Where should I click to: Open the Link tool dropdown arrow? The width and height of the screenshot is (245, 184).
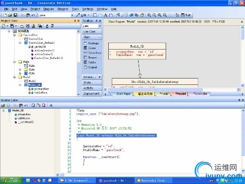(x=89, y=15)
